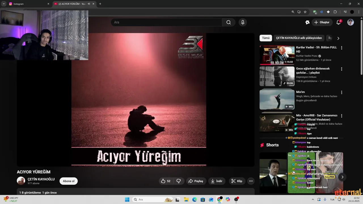Click the YouTube Playables star icon beside Oluştur

(307, 22)
